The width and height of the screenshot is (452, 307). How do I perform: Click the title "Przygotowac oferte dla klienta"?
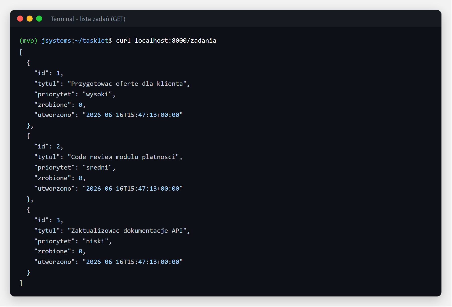(x=127, y=84)
